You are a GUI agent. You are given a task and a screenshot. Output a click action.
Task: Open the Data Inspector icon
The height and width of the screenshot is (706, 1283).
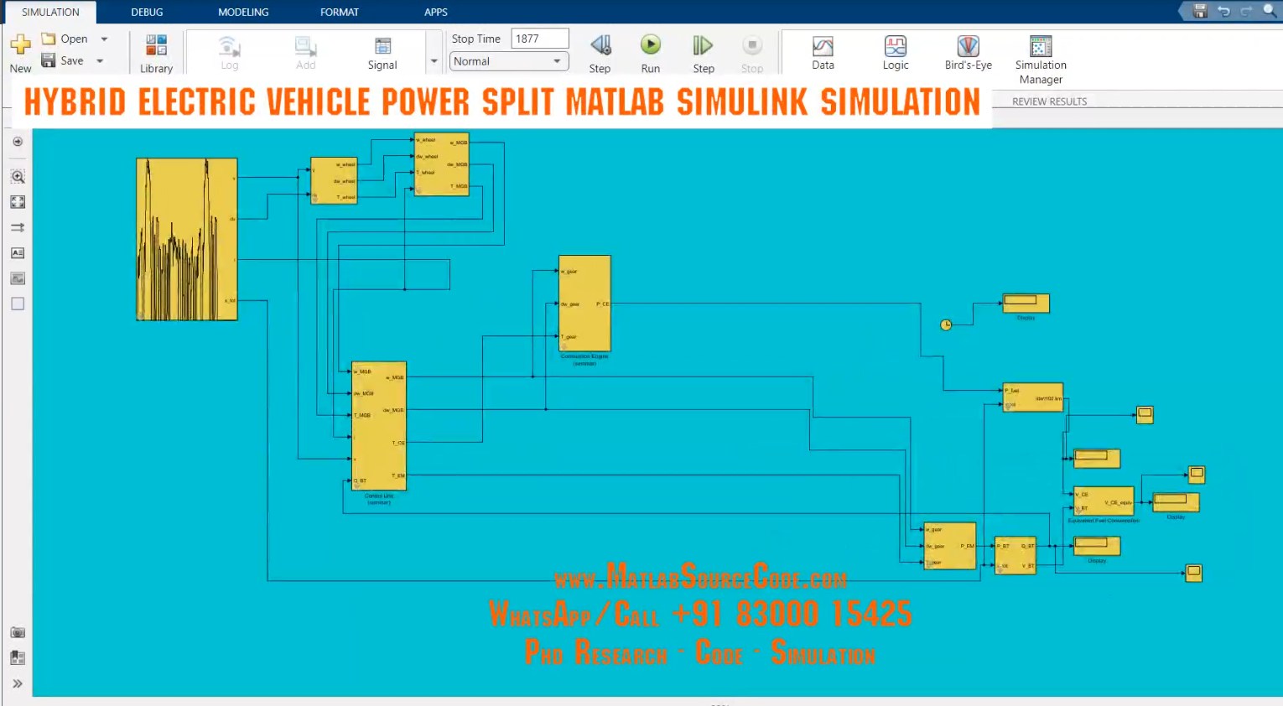[x=823, y=46]
